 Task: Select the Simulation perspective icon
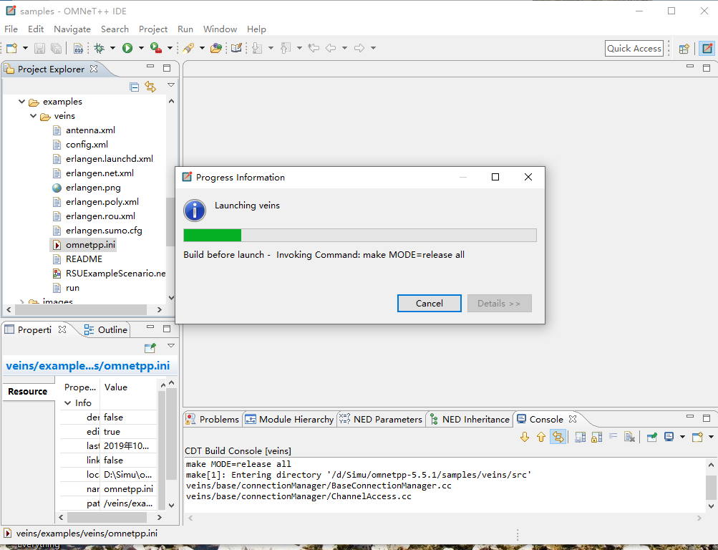click(707, 48)
